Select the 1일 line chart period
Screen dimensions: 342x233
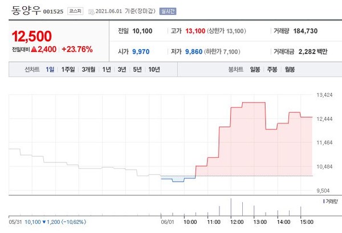(x=50, y=70)
